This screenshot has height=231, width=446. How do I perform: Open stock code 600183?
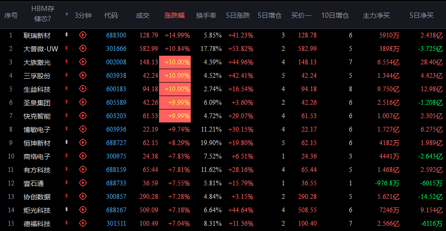pos(116,89)
